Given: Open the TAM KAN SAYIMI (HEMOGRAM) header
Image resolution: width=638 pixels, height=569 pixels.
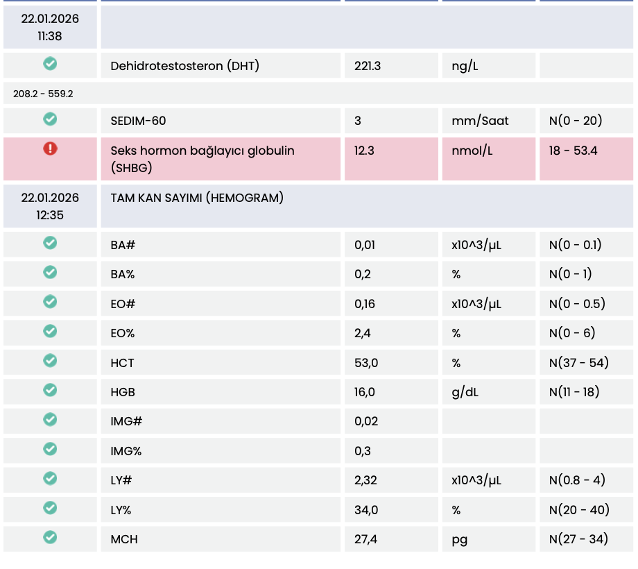Looking at the screenshot, I should point(197,198).
